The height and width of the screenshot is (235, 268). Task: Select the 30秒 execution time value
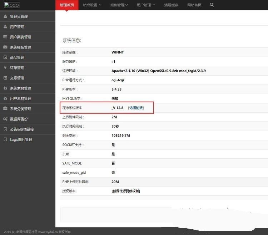tap(115, 126)
